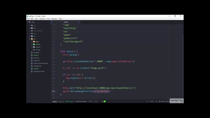Select prof.exe in the tree view
Image resolution: width=210 pixels, height=118 pixels.
(x=36, y=69)
